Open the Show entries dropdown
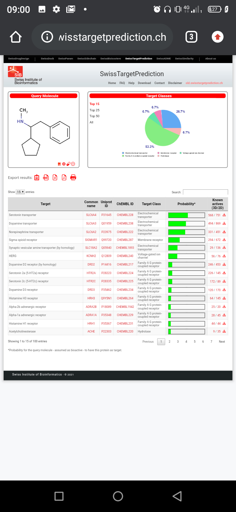This screenshot has height=512, width=236. [x=20, y=192]
